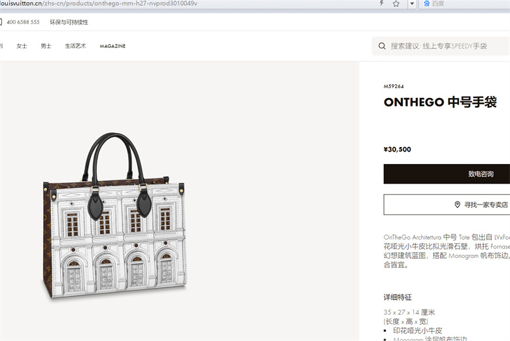Click the 400 6588 555 phone number

[23, 22]
